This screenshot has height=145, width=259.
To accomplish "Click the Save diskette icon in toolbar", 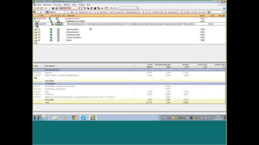I will coord(53,8).
